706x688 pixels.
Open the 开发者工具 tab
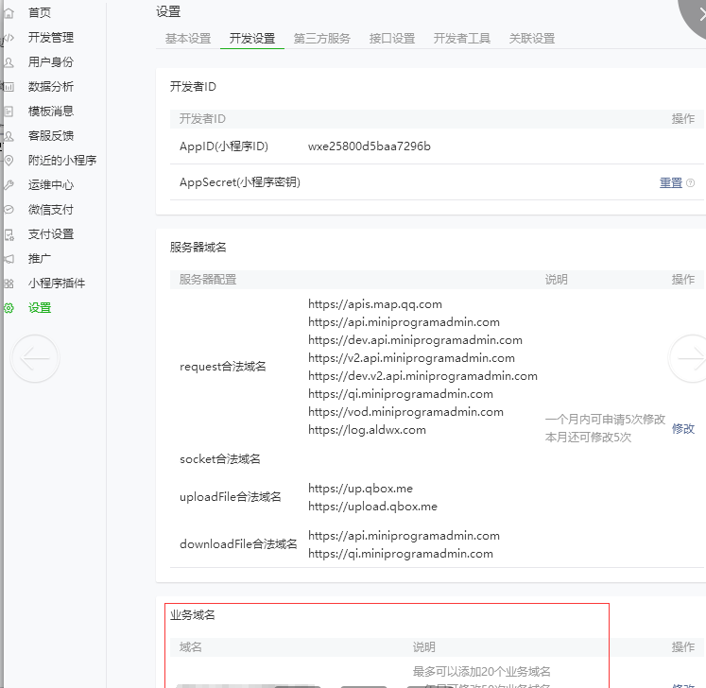462,39
